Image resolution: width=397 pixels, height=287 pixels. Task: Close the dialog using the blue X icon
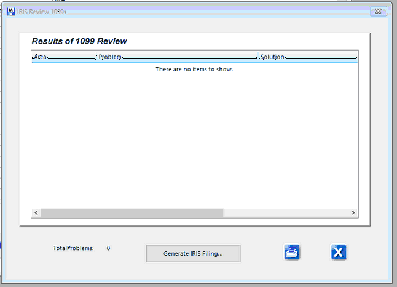pos(339,252)
